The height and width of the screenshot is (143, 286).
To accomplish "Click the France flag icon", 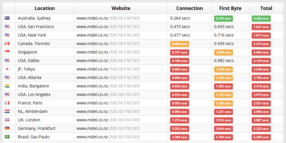I will click(7, 103).
